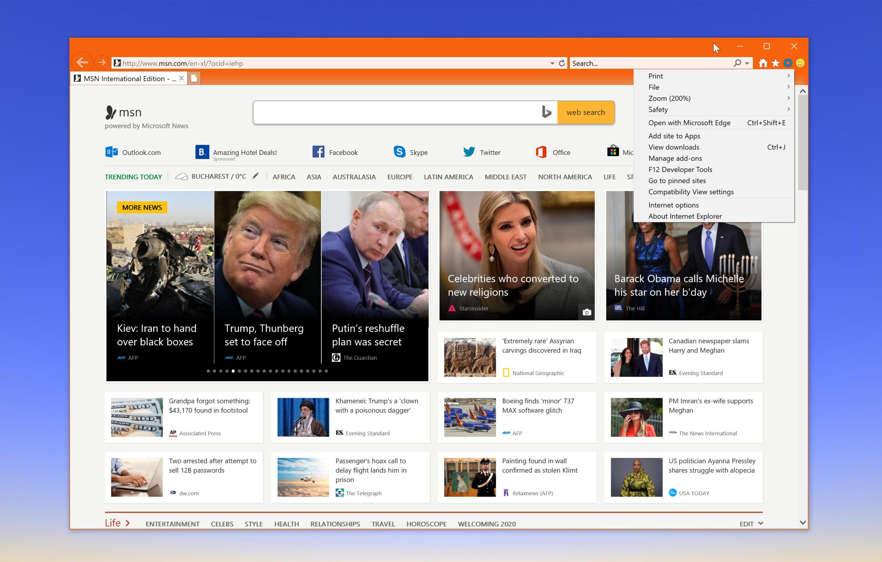Open Two arrested after attempt to sell passwords
Image resolution: width=882 pixels, height=562 pixels.
point(184,477)
